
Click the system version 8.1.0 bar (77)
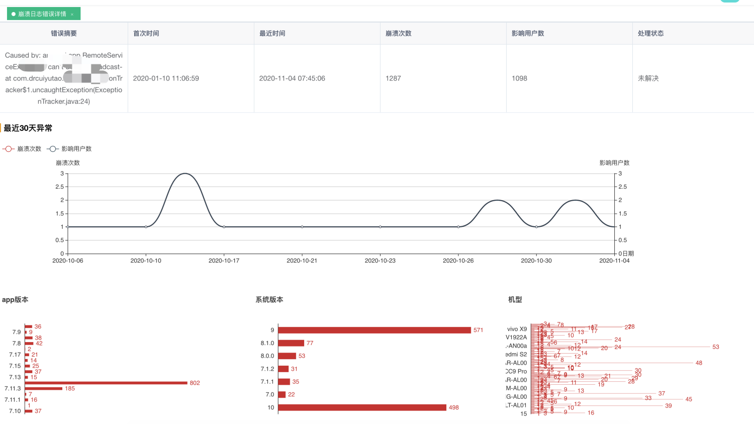tap(291, 343)
